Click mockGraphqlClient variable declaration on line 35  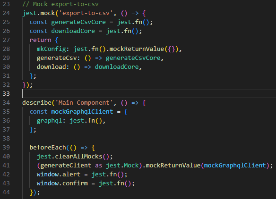pos(82,112)
